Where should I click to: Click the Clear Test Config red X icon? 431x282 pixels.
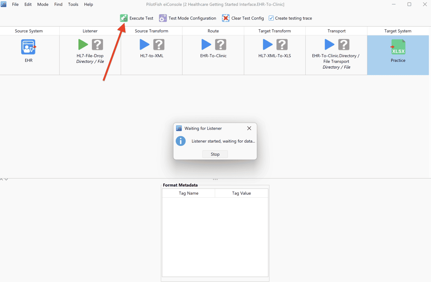point(226,18)
